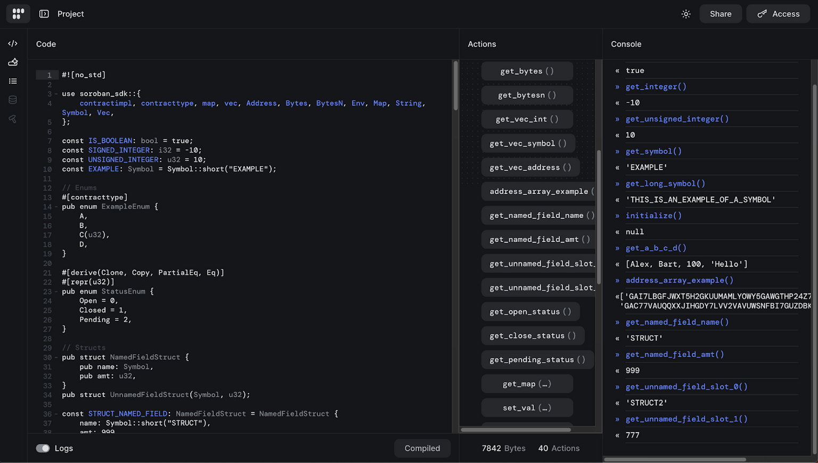Click the Compiled status button
The width and height of the screenshot is (818, 463).
[x=422, y=448]
